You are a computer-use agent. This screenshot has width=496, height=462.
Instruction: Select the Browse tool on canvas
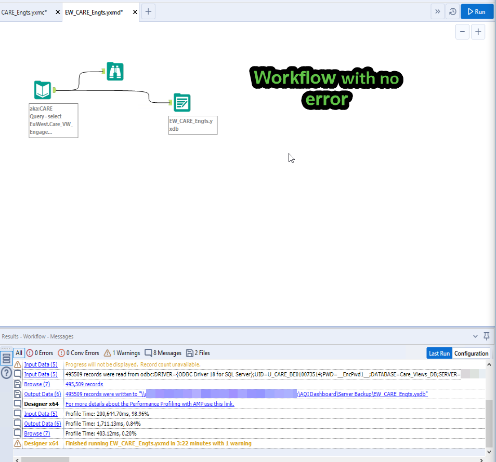(x=114, y=72)
